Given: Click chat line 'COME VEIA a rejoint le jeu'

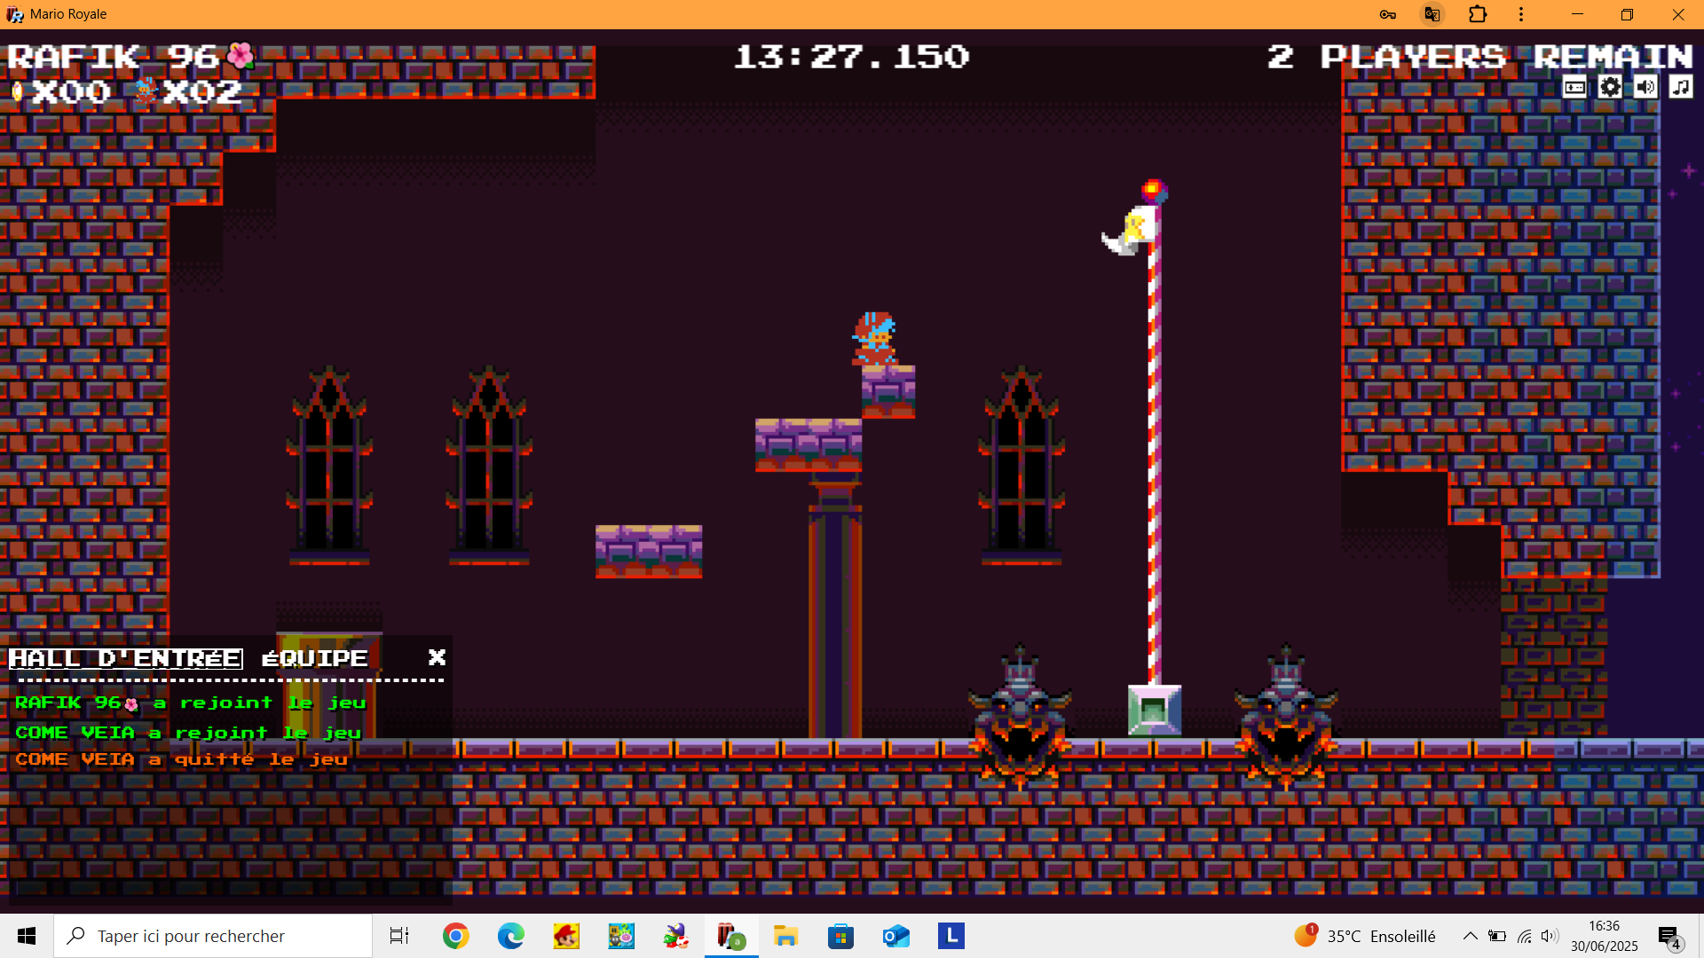Looking at the screenshot, I should 188,733.
